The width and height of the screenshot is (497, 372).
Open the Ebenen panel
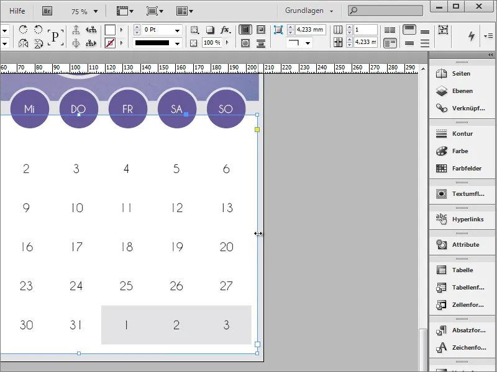pyautogui.click(x=462, y=91)
